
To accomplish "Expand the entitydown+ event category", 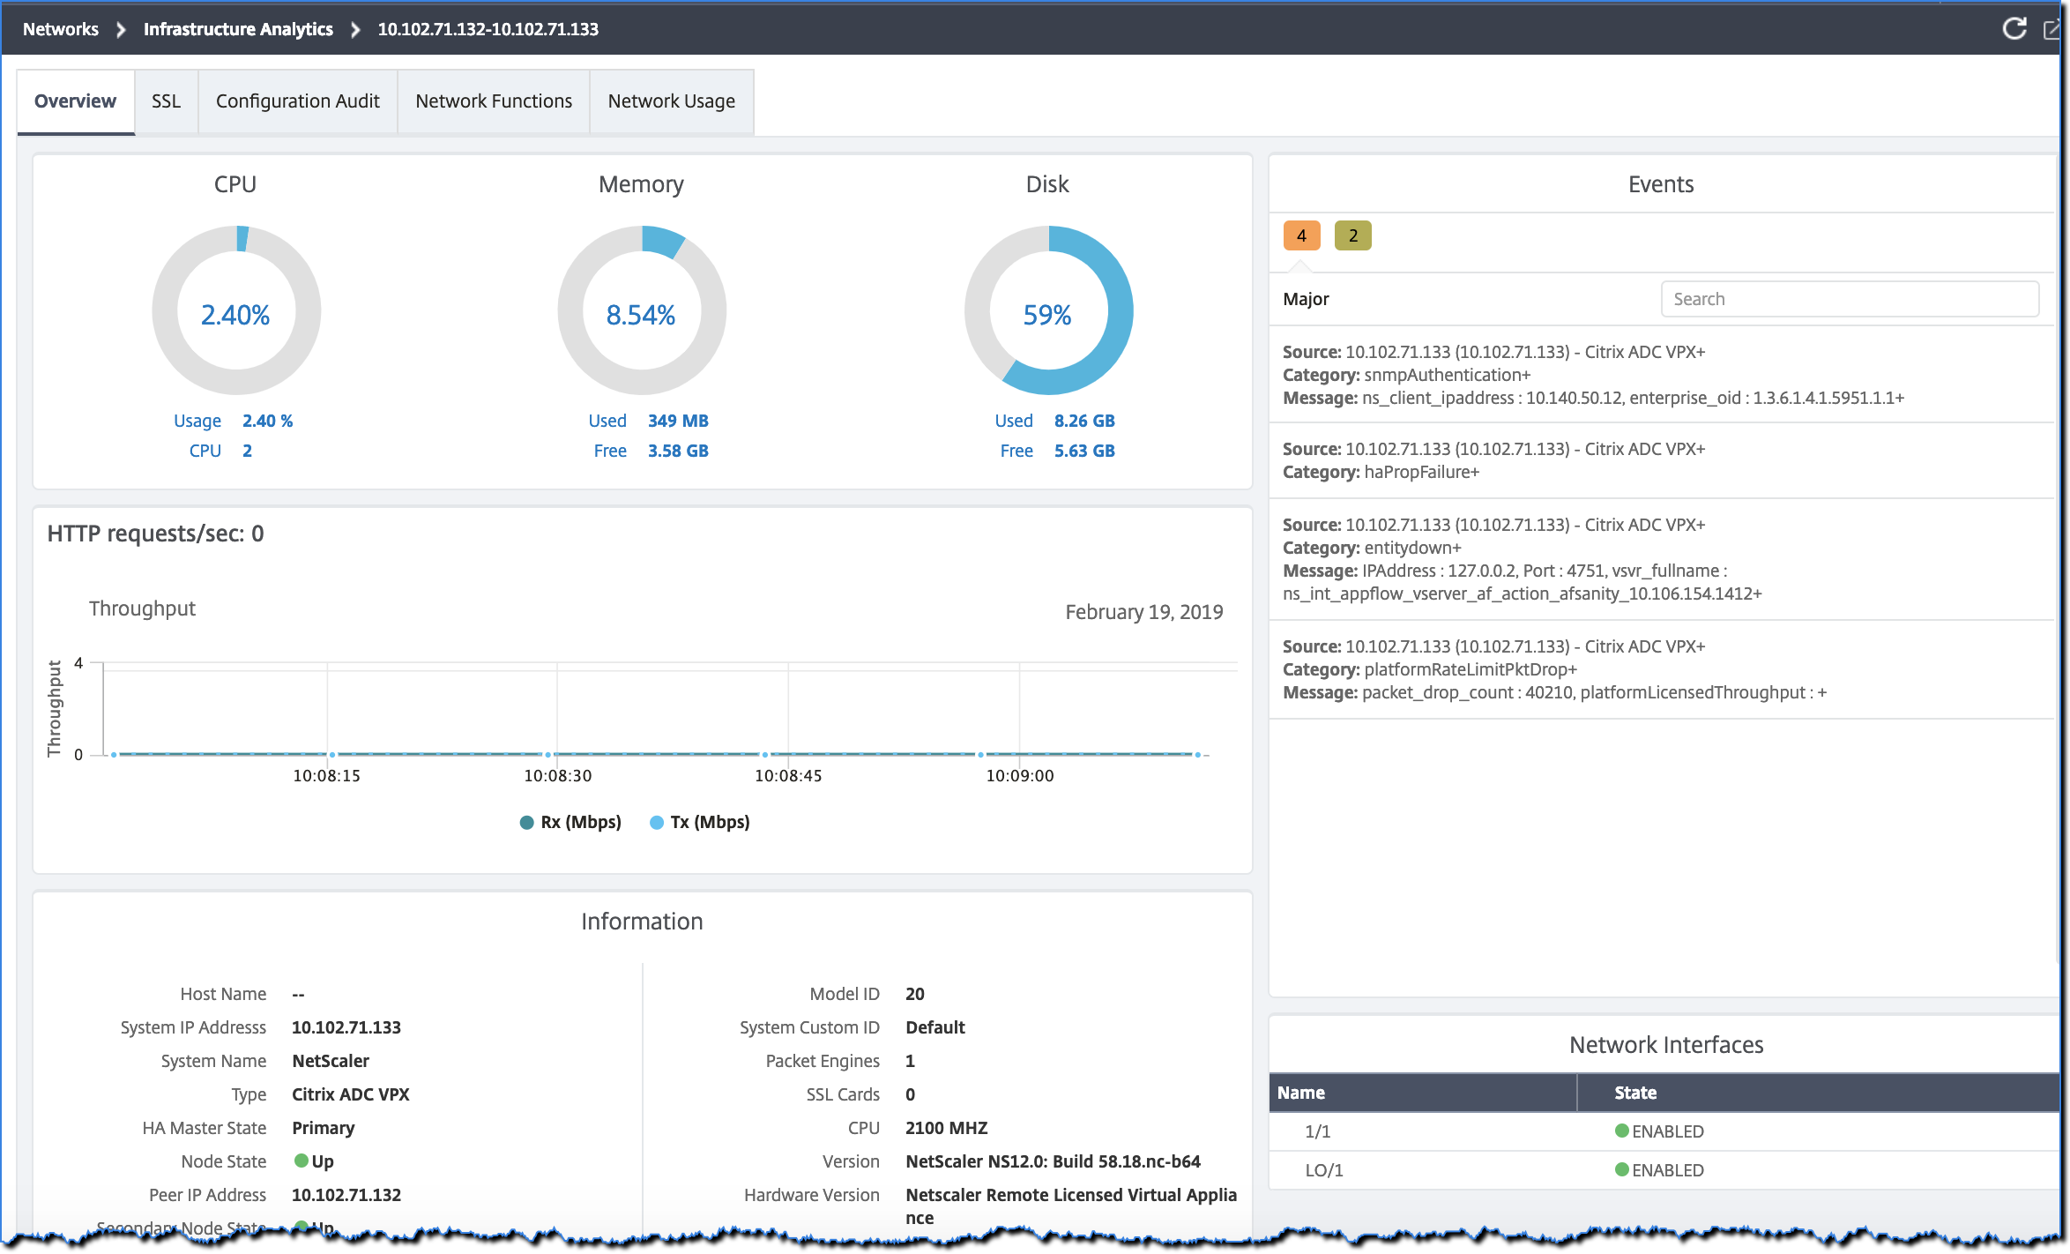I will click(x=1412, y=548).
